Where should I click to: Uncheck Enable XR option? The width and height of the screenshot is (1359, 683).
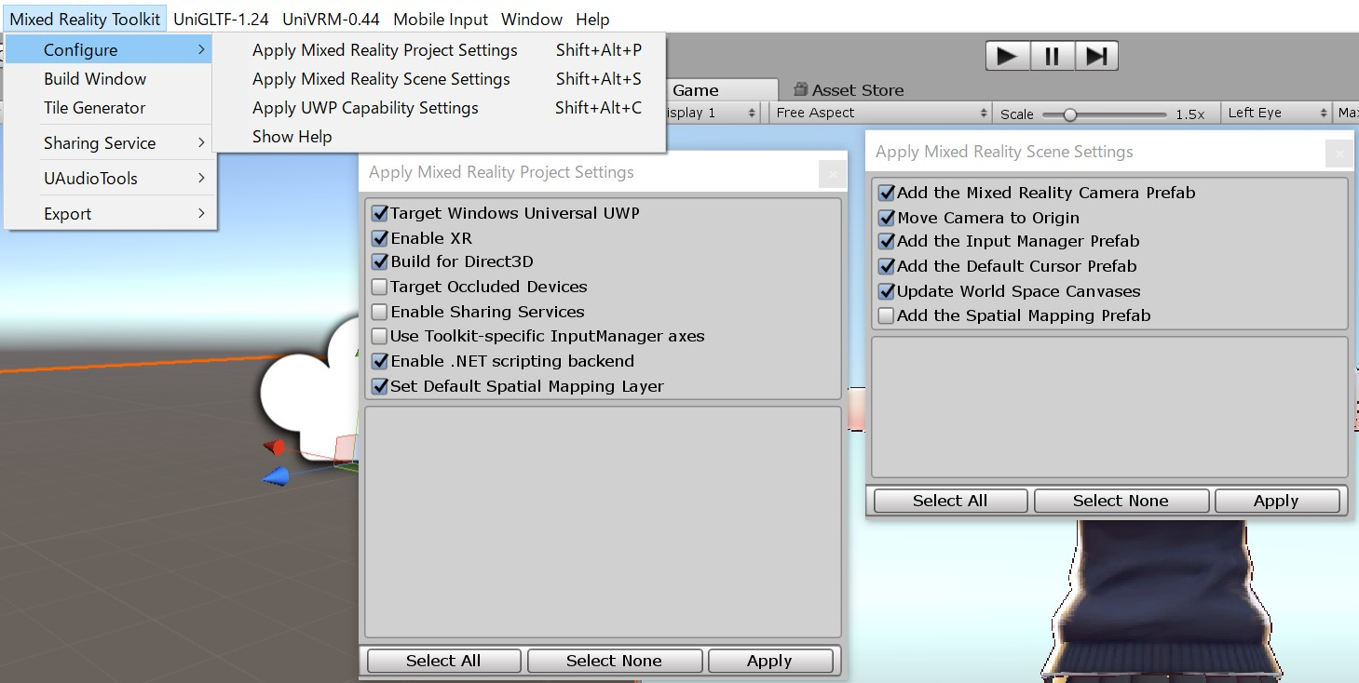pos(379,238)
